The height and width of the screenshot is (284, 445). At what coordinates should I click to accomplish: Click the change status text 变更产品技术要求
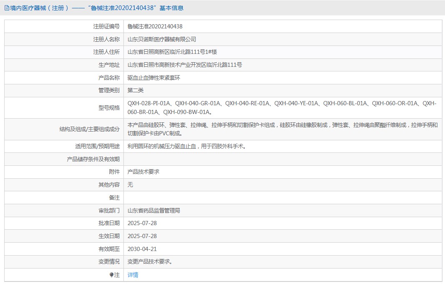150,262
